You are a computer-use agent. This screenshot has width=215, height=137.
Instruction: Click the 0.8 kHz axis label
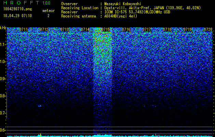[3, 96]
